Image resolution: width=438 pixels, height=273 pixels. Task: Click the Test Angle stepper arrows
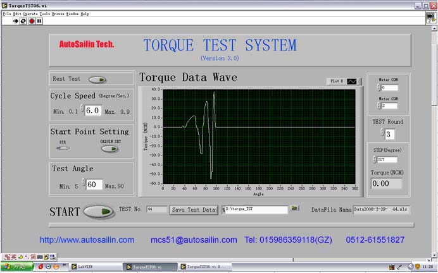[84, 182]
